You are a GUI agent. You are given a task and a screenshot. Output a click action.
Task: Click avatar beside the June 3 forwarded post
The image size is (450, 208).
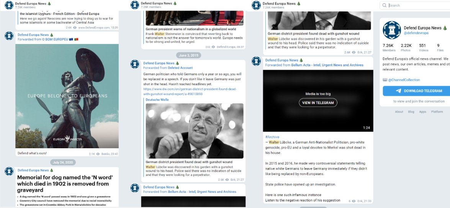[135, 64]
